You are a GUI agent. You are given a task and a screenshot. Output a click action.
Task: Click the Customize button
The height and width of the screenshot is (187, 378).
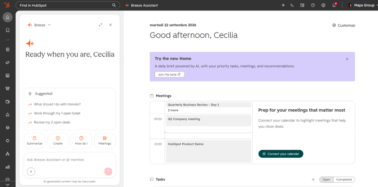point(344,25)
